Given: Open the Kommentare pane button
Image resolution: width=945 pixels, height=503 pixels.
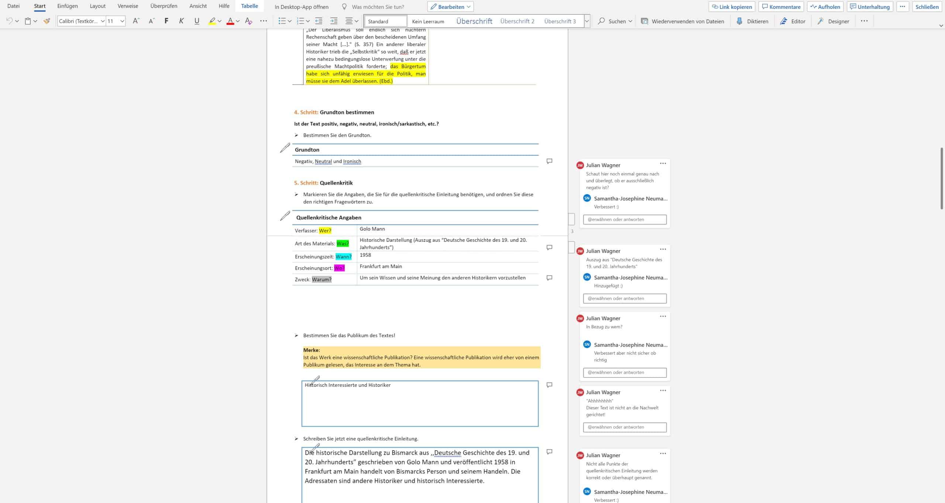Looking at the screenshot, I should (781, 7).
